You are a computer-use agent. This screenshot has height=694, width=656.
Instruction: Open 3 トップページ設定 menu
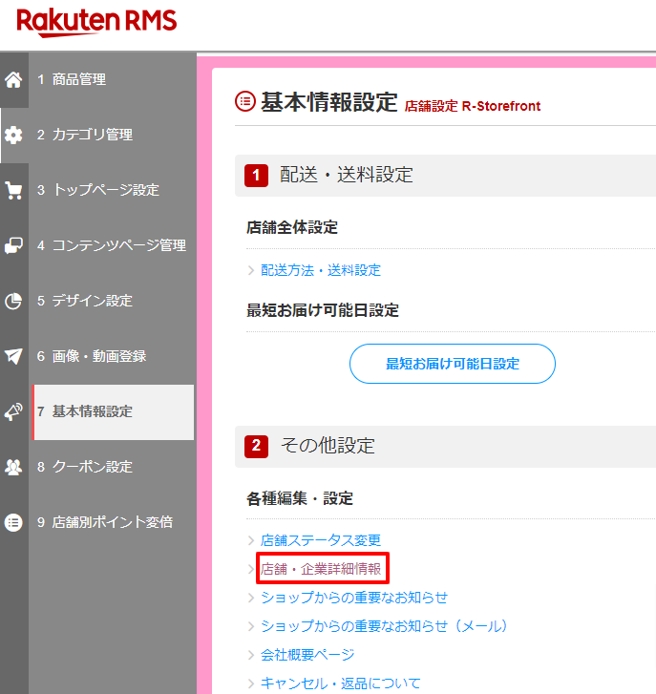(x=113, y=190)
